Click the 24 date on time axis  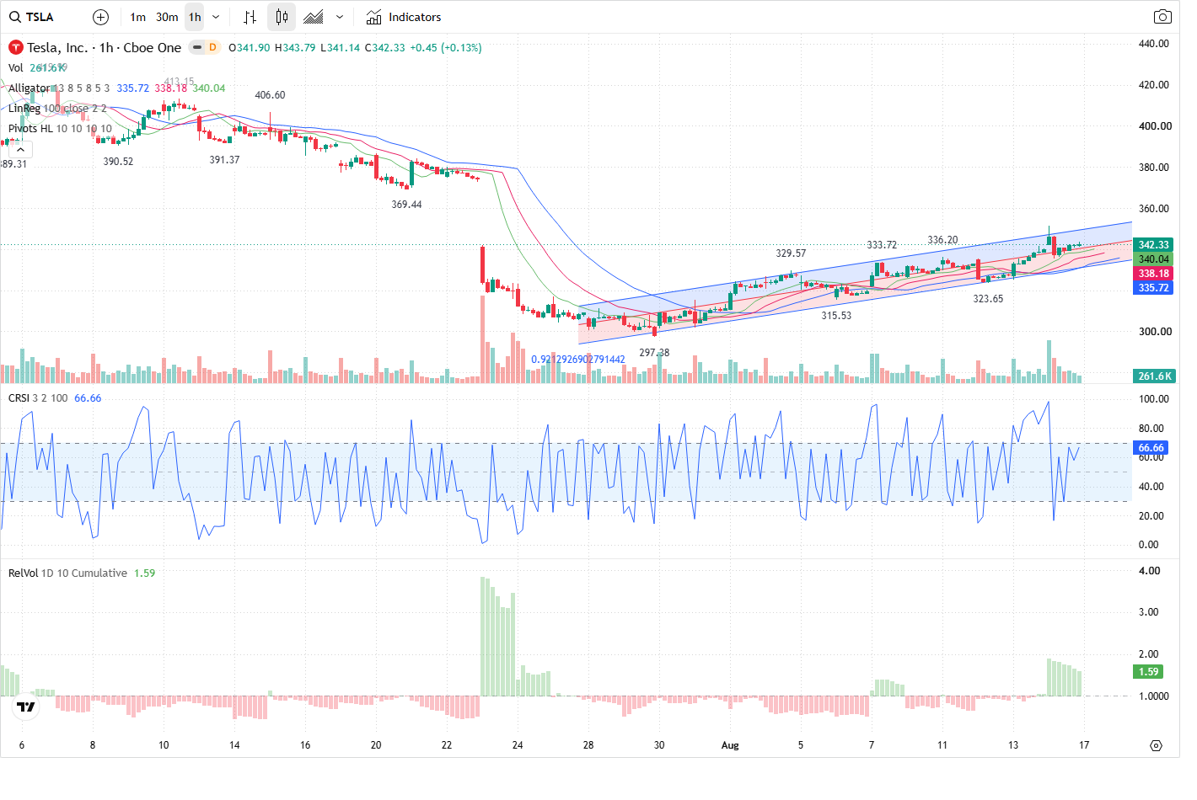point(518,745)
